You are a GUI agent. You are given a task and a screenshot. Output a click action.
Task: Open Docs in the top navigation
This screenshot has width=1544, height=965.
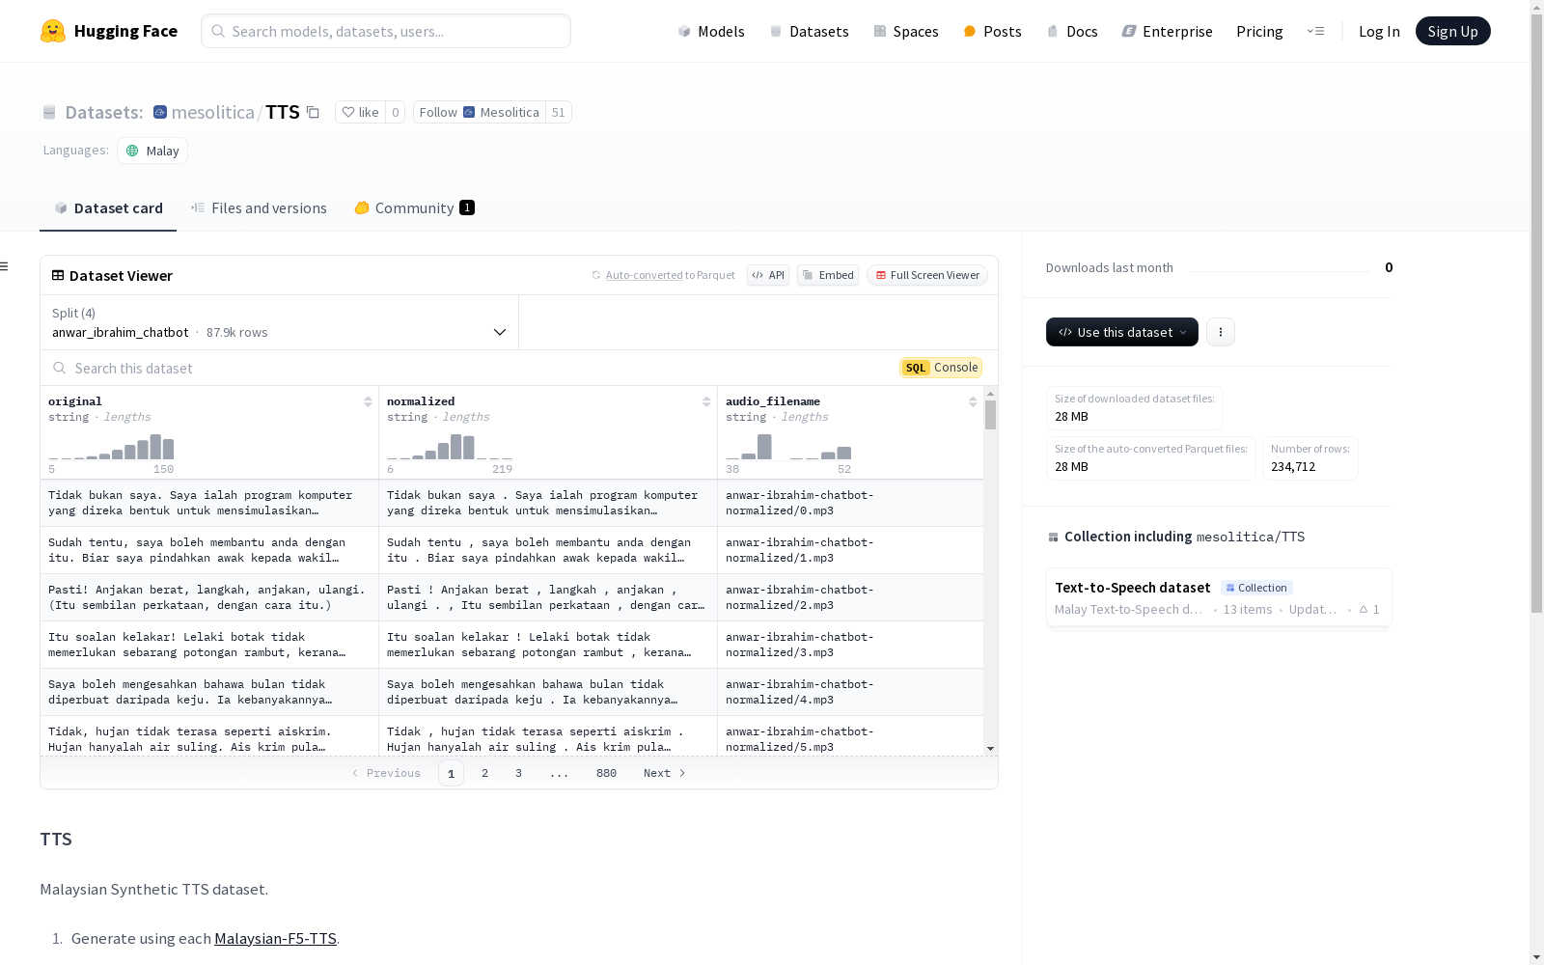tap(1072, 31)
